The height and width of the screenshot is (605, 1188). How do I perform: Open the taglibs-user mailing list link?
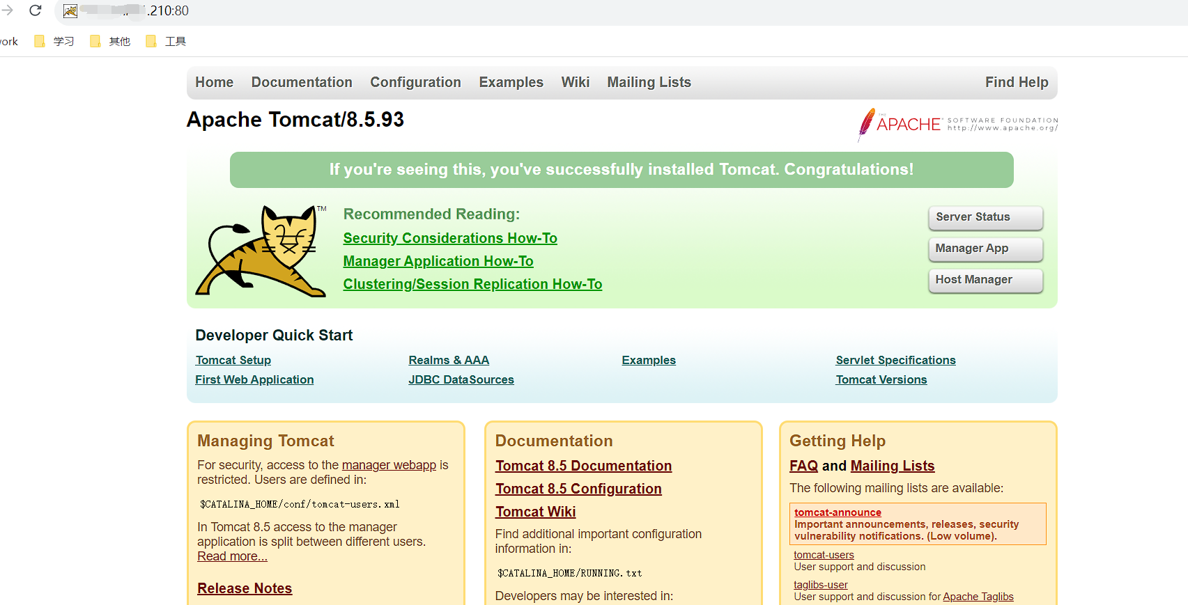coord(821,585)
